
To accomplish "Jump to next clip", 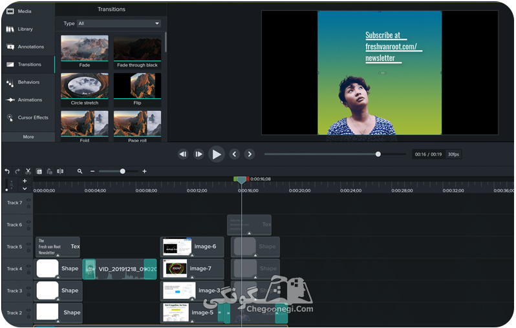I will pos(250,154).
